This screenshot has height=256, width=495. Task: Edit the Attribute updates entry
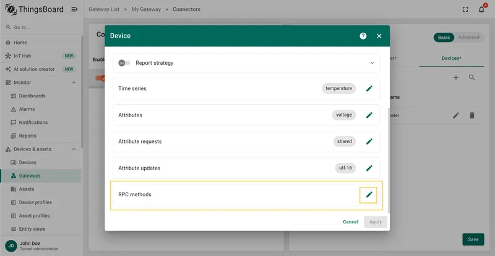click(369, 168)
